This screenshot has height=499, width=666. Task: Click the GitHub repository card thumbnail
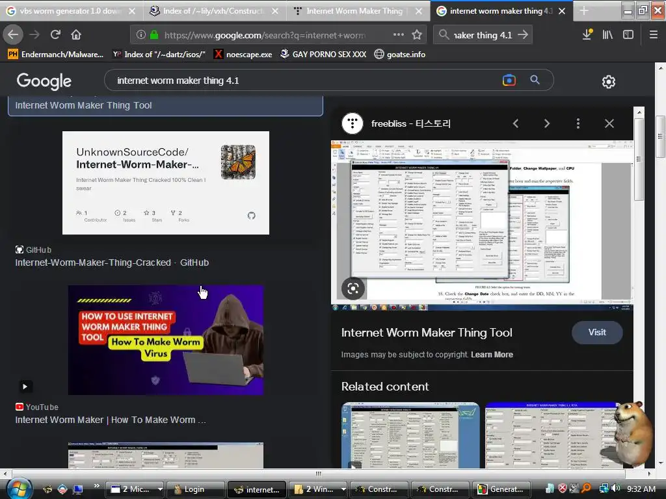(166, 183)
